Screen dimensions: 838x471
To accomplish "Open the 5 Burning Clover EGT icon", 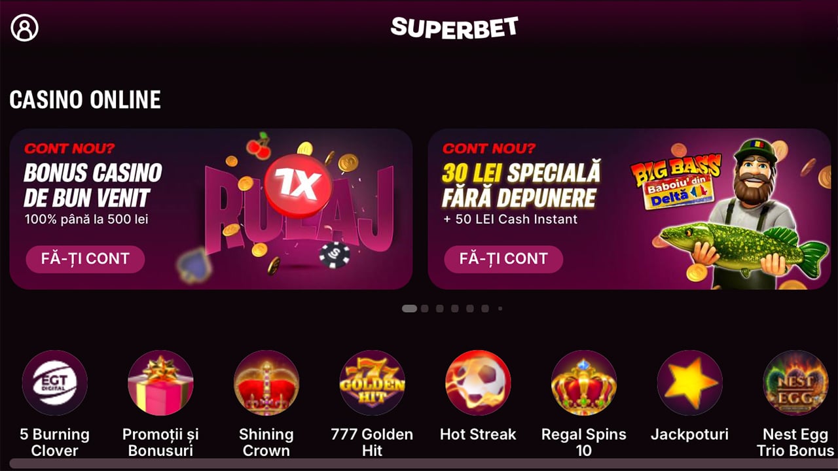I will (54, 383).
